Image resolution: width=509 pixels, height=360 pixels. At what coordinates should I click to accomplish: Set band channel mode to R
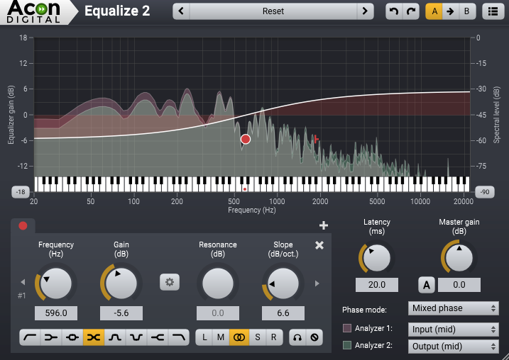274,337
